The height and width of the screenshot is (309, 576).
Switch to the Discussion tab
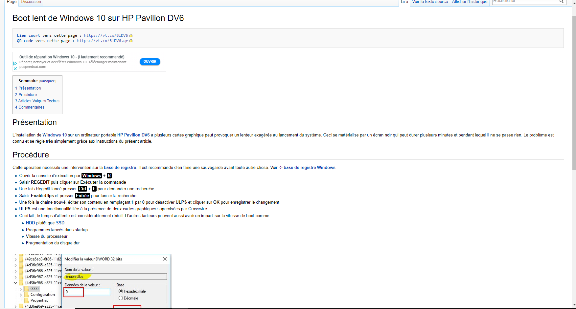[31, 2]
